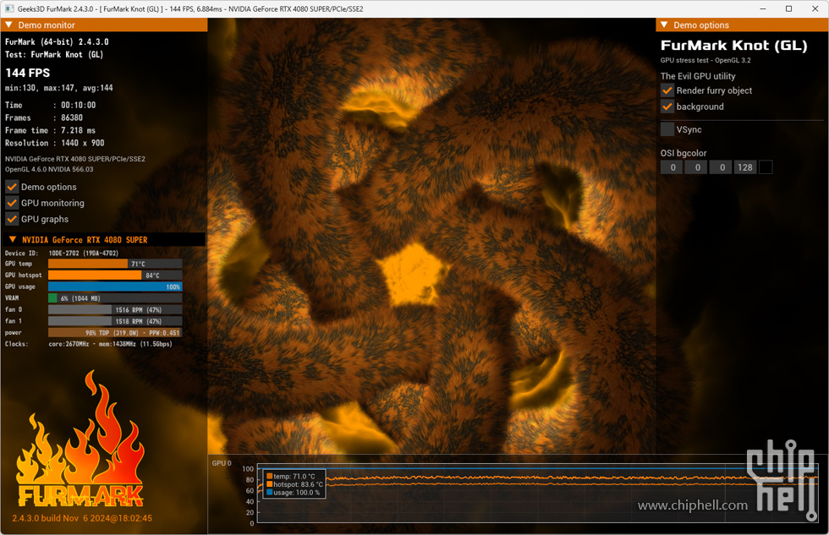Click the Resolution 1440 x 900 line
Viewport: 829px width, 535px height.
pyautogui.click(x=54, y=143)
